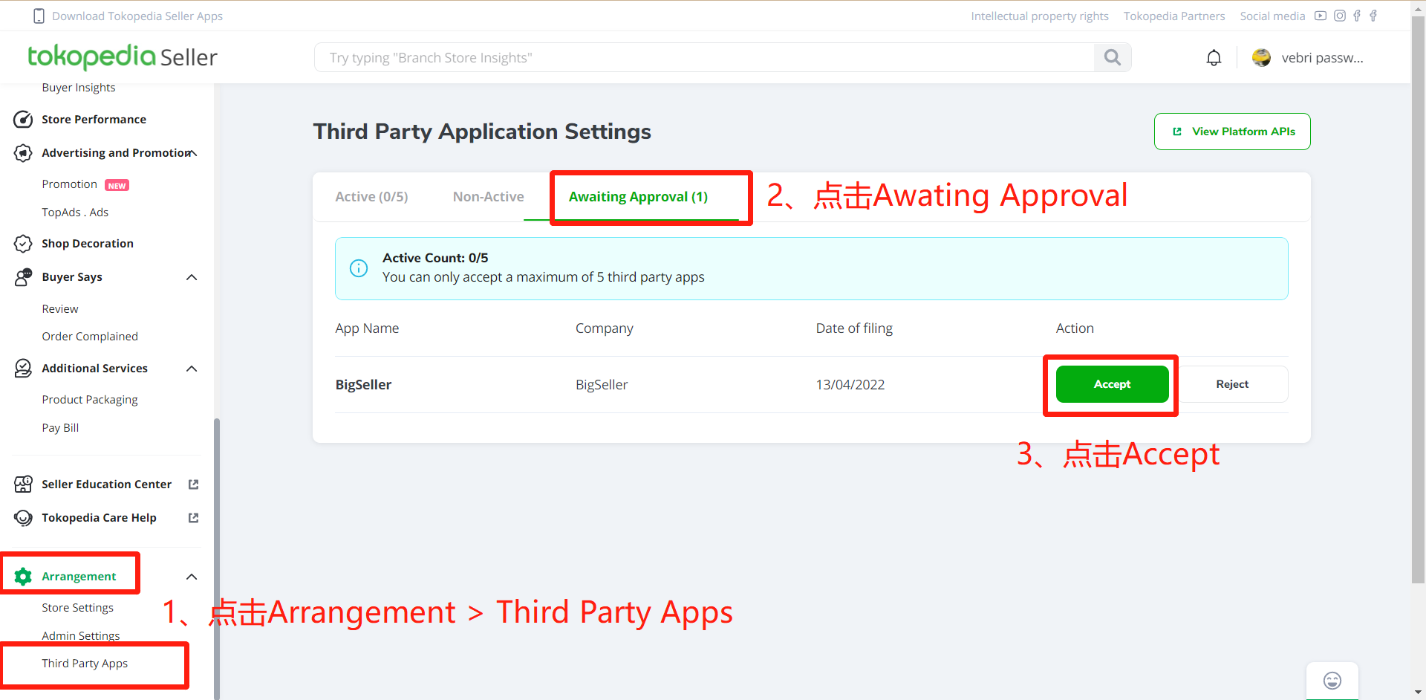Image resolution: width=1426 pixels, height=700 pixels.
Task: Click the App Name column header
Action: [x=367, y=328]
